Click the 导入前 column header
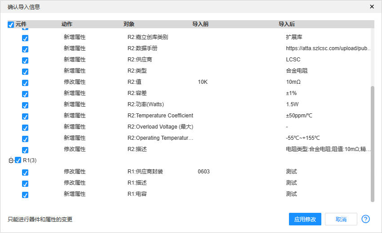The image size is (382, 233). tap(200, 24)
